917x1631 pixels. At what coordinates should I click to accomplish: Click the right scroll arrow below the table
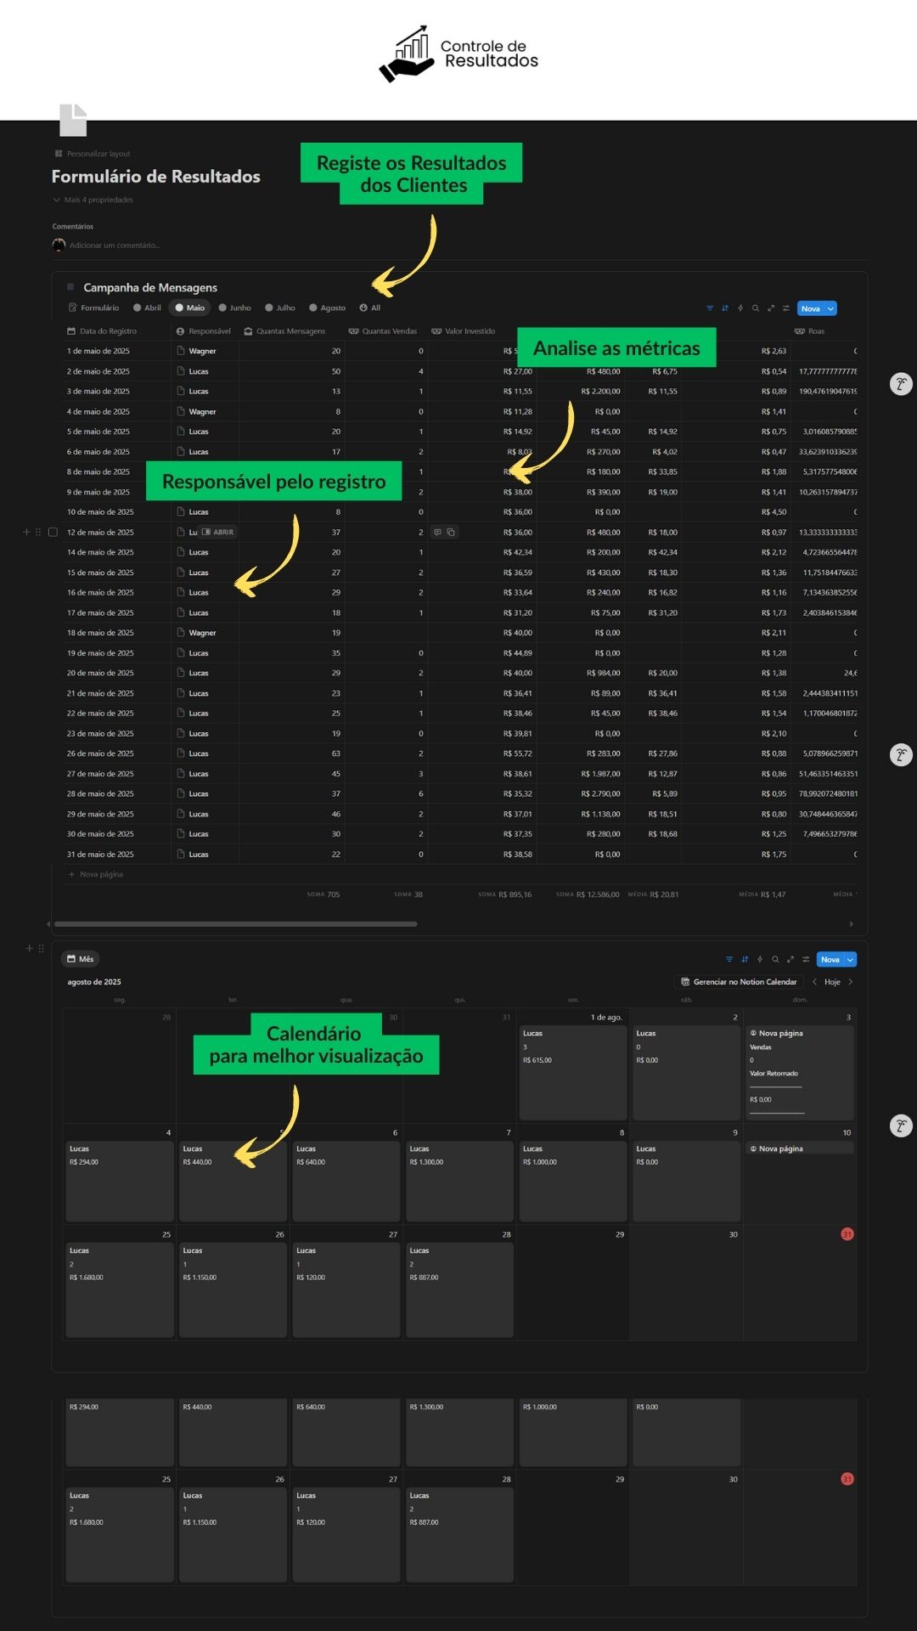pos(852,924)
